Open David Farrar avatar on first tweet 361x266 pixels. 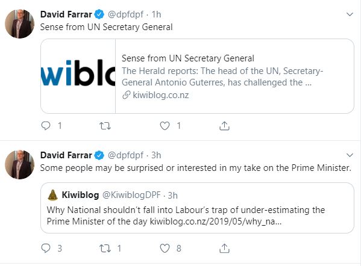[19, 23]
